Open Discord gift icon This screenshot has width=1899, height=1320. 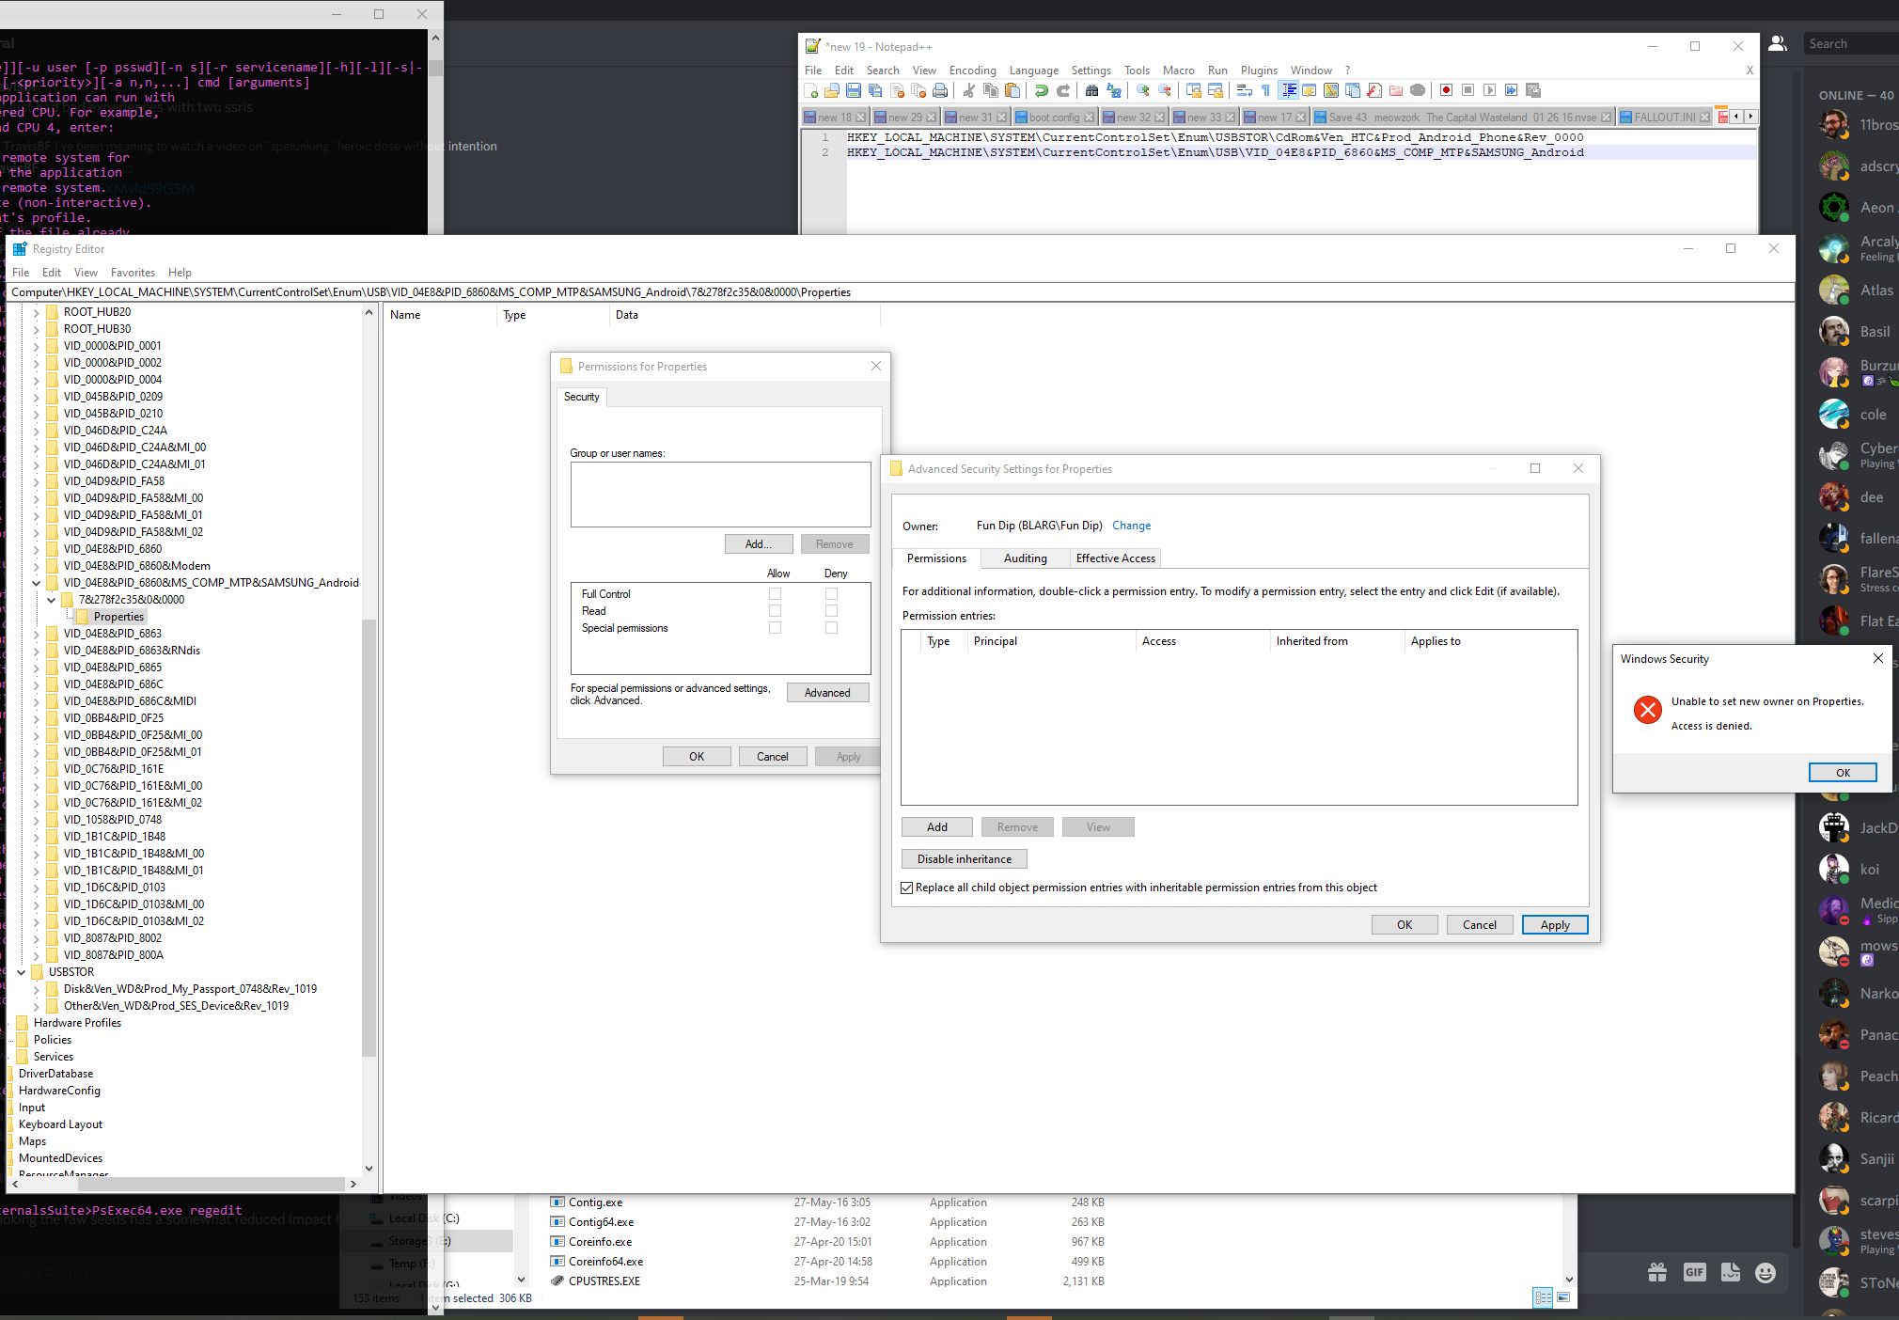1657,1272
